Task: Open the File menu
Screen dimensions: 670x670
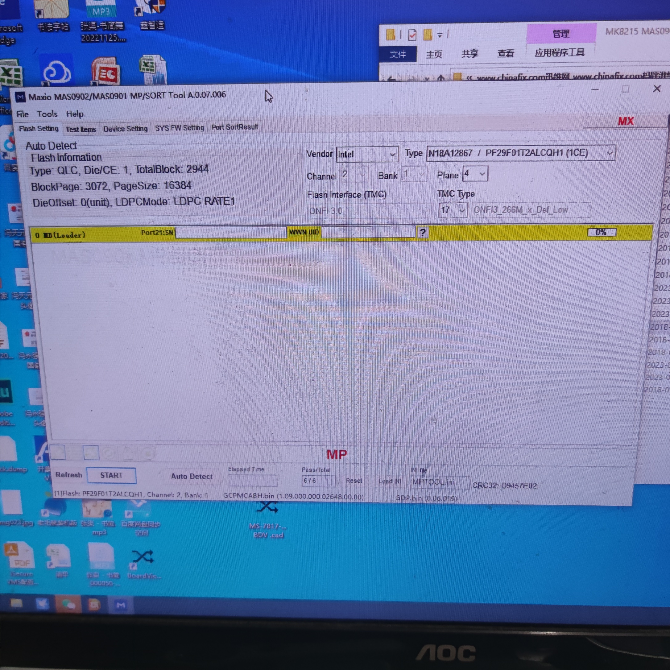Action: (x=23, y=114)
